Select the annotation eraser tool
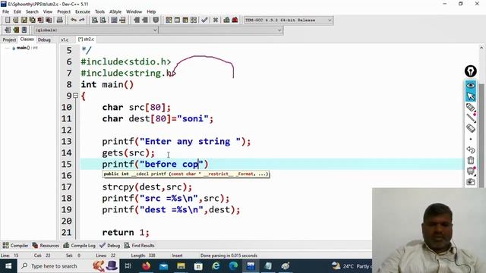Image resolution: width=486 pixels, height=273 pixels. [471, 128]
